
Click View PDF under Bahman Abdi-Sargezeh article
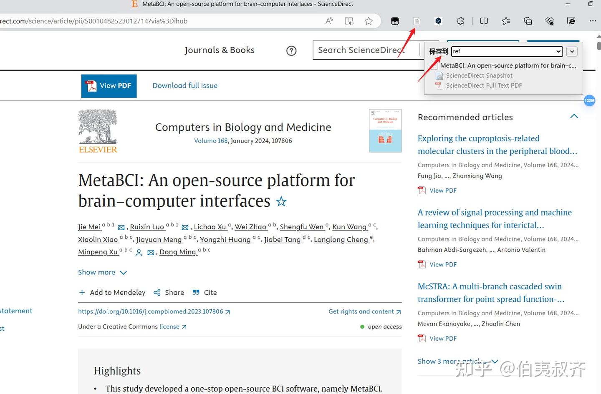click(x=437, y=264)
